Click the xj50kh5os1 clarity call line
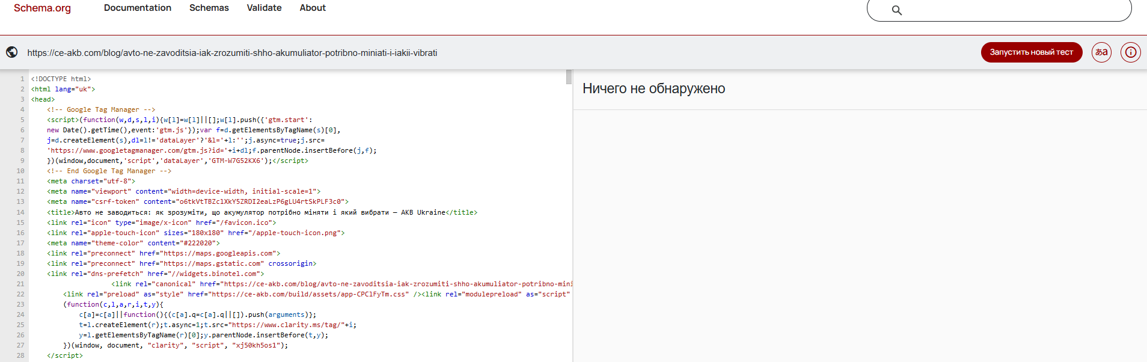 tap(176, 345)
